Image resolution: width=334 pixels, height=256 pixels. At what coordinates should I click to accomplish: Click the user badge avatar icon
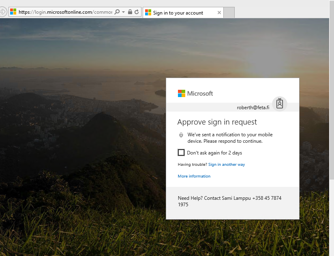point(279,104)
